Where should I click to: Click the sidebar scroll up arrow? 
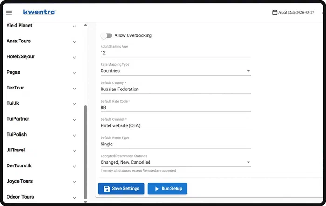[x=85, y=25]
